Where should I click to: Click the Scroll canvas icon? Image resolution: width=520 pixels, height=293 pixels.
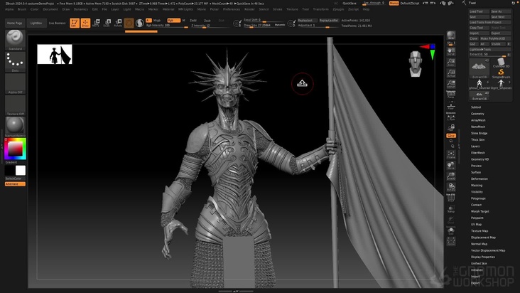click(x=451, y=51)
